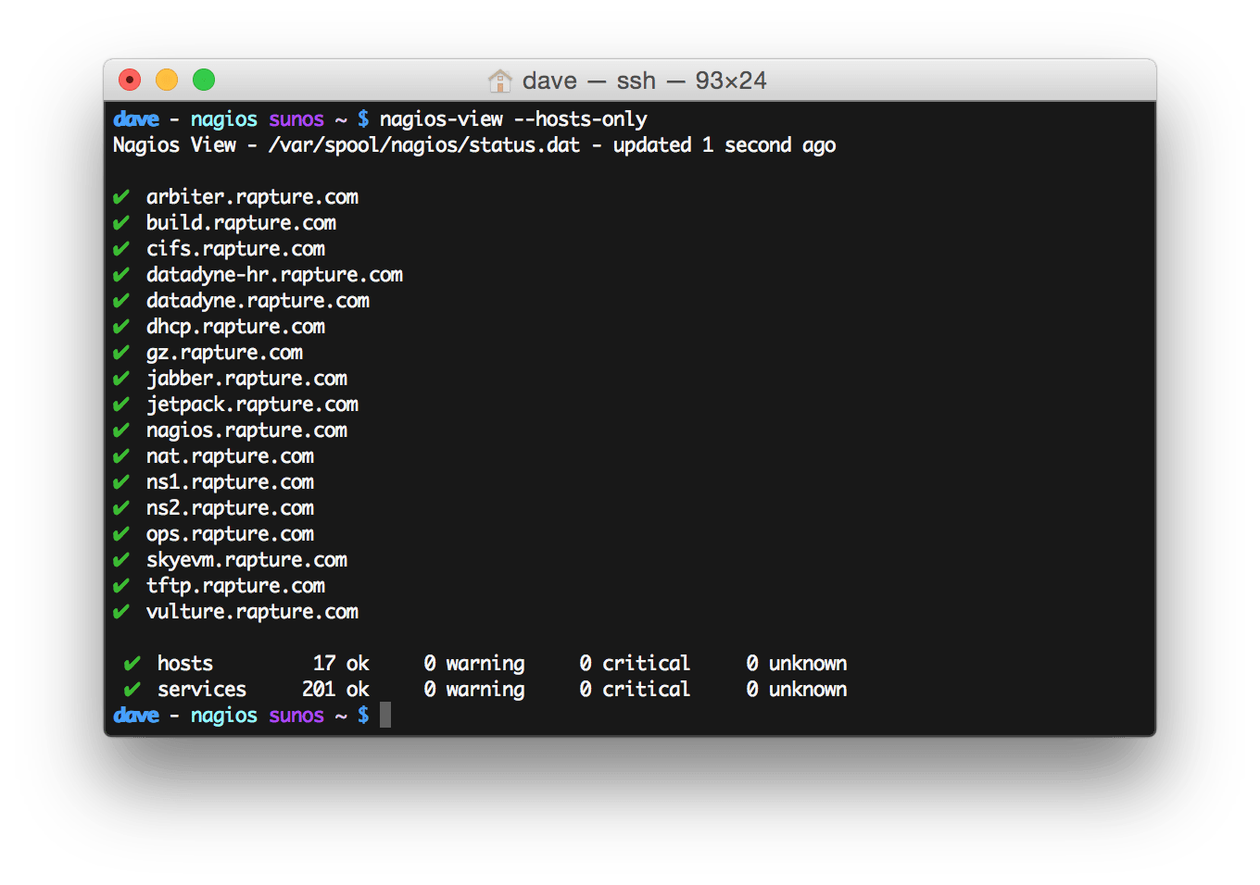
Task: Click the checkmark beside skyevm.rapture.com
Action: [121, 560]
